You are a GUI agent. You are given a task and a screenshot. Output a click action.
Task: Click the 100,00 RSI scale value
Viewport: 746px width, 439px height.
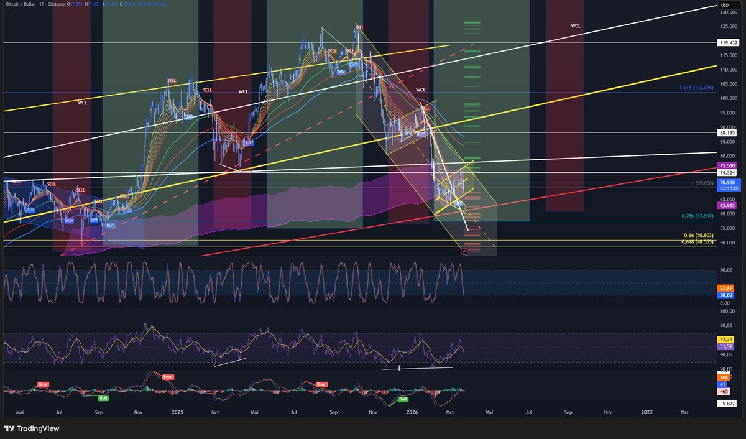pyautogui.click(x=728, y=311)
